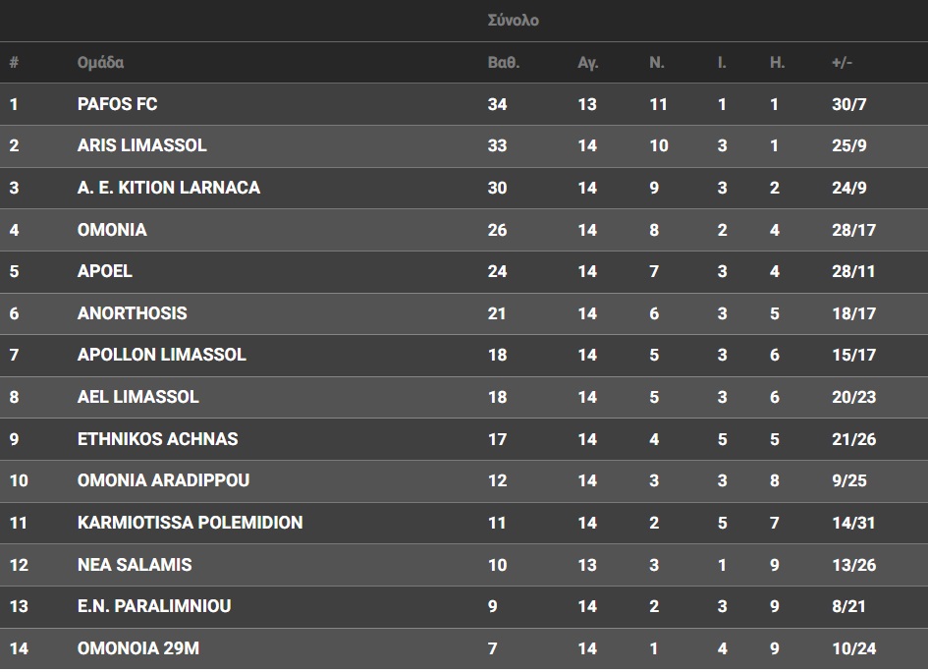Click the Ομάδα column header
Viewport: 928px width, 672px height.
(x=100, y=62)
